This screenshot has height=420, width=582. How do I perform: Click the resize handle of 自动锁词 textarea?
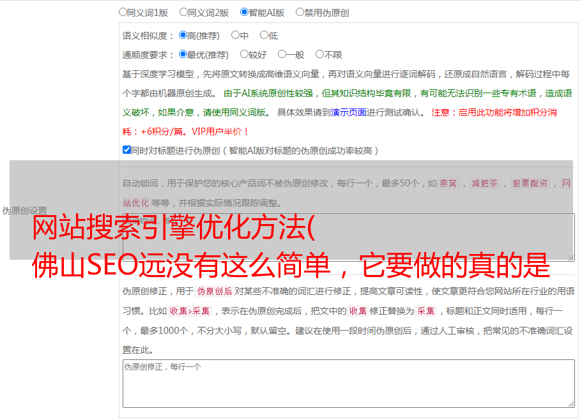tap(571, 257)
